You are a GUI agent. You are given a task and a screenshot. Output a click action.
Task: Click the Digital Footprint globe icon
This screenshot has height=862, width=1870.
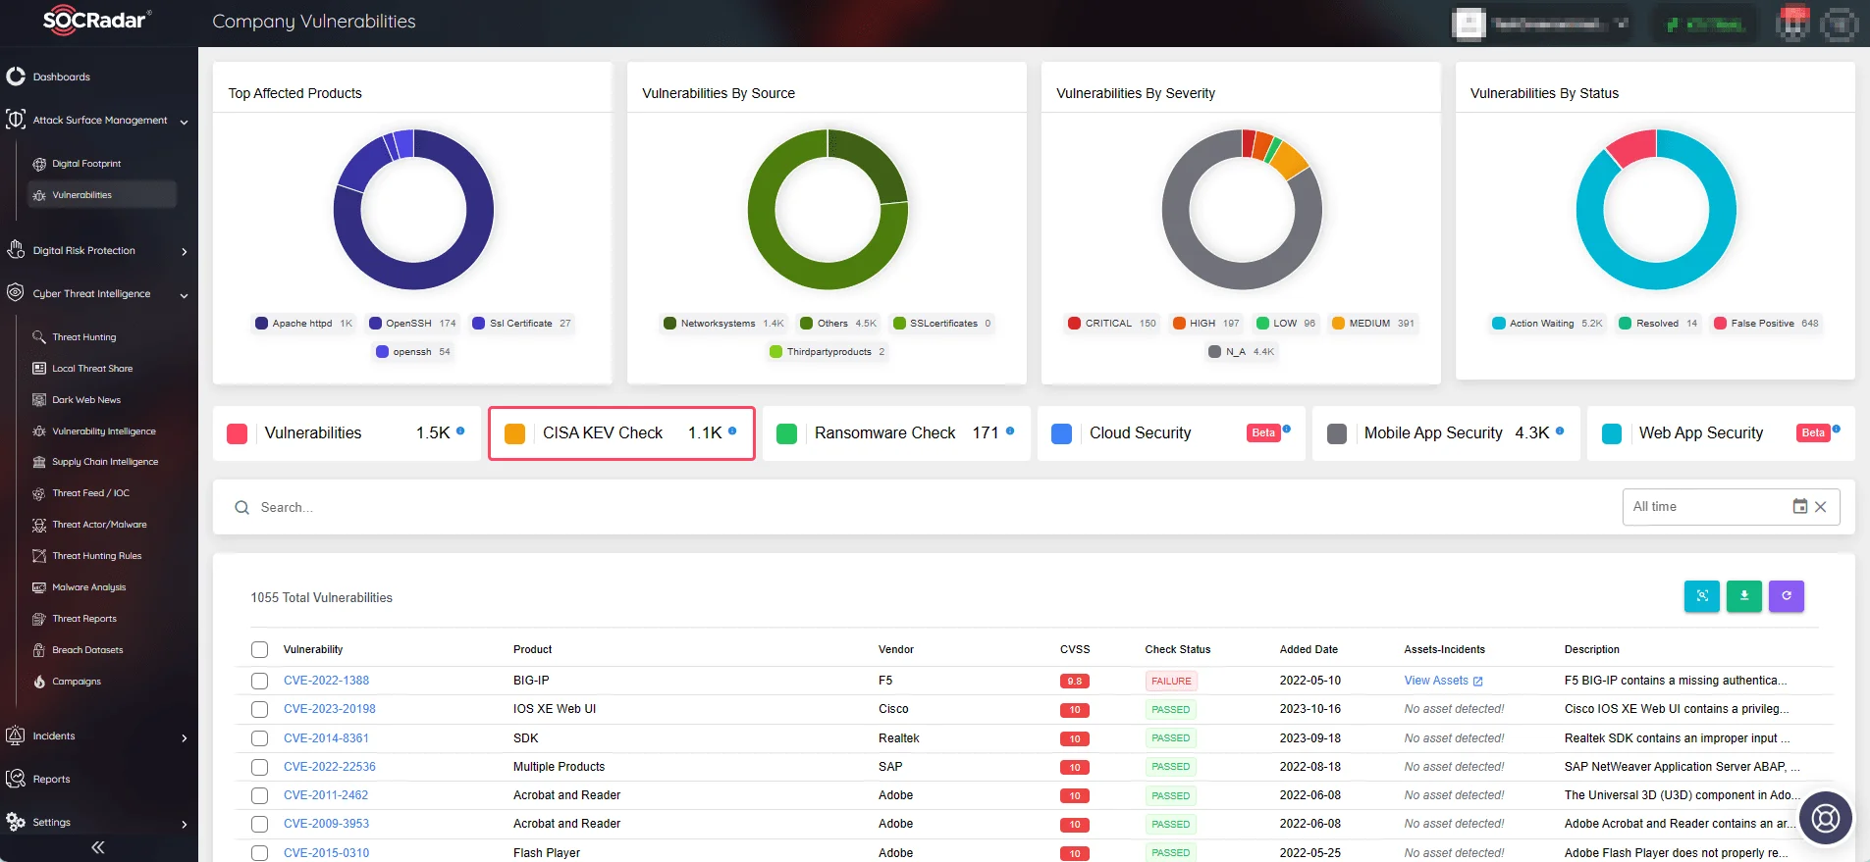click(39, 164)
